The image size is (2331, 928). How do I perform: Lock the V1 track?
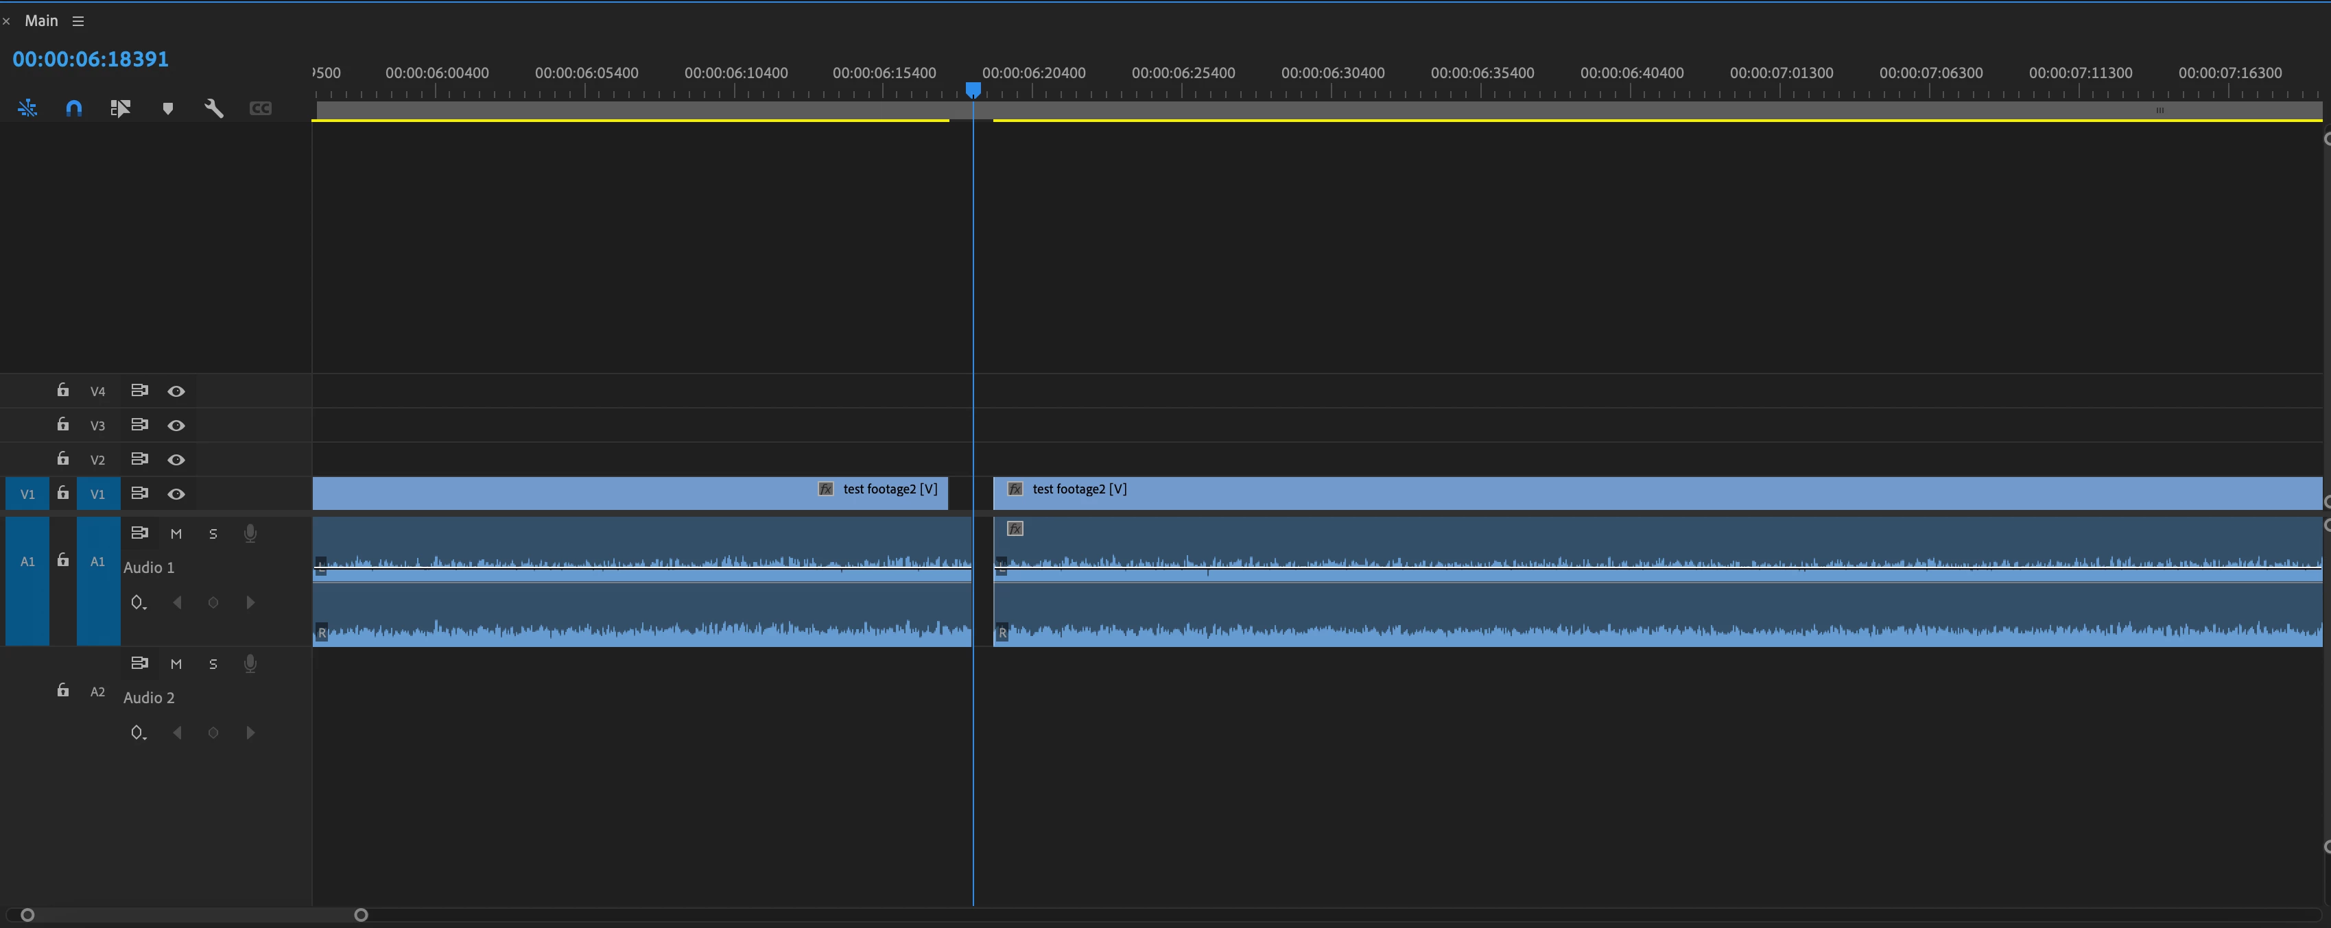(62, 493)
